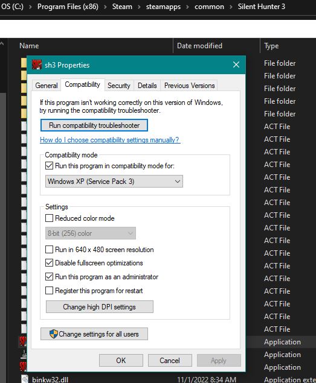
Task: Check Run in 640 x 480 screen resolution
Action: [49, 249]
